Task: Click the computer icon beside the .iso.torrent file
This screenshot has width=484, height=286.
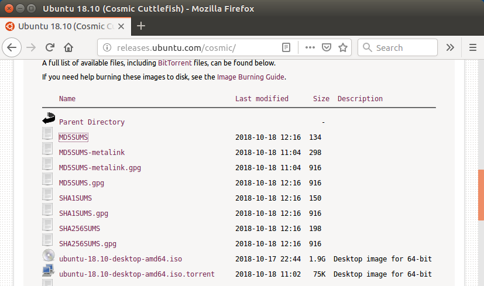Action: coord(49,270)
